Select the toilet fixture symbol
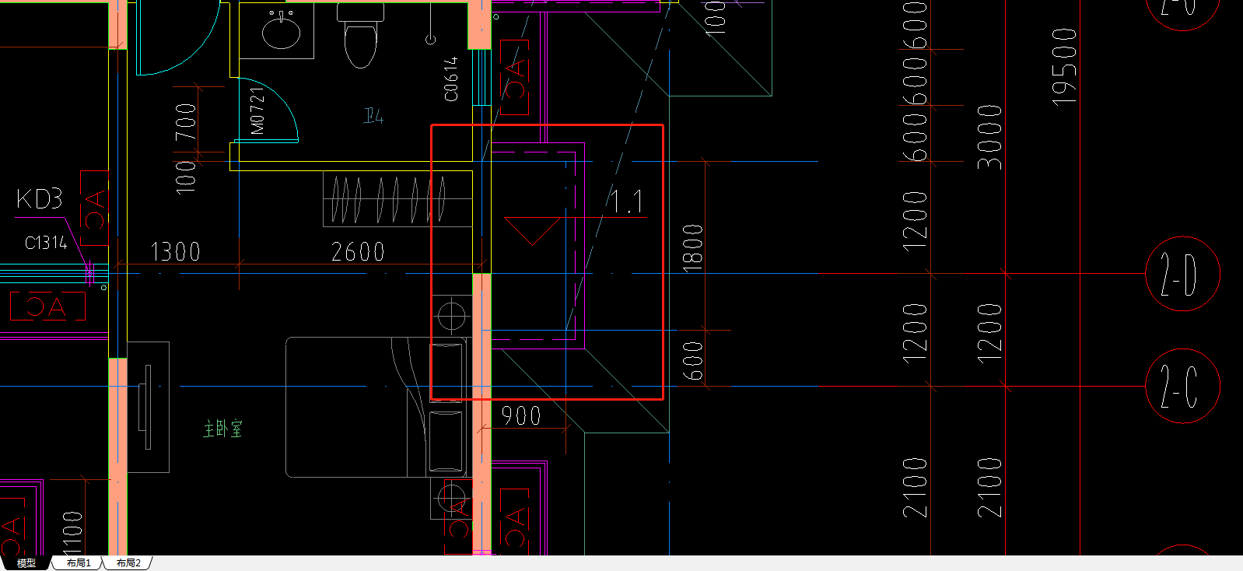This screenshot has height=571, width=1243. [360, 35]
